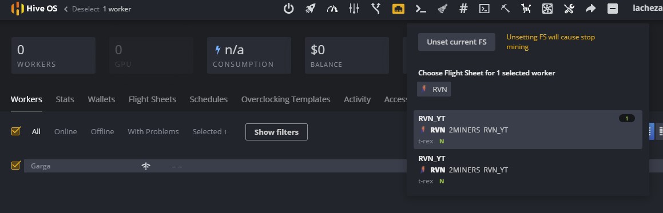Click the 0 Workers summary card
The width and height of the screenshot is (663, 213).
pos(53,55)
